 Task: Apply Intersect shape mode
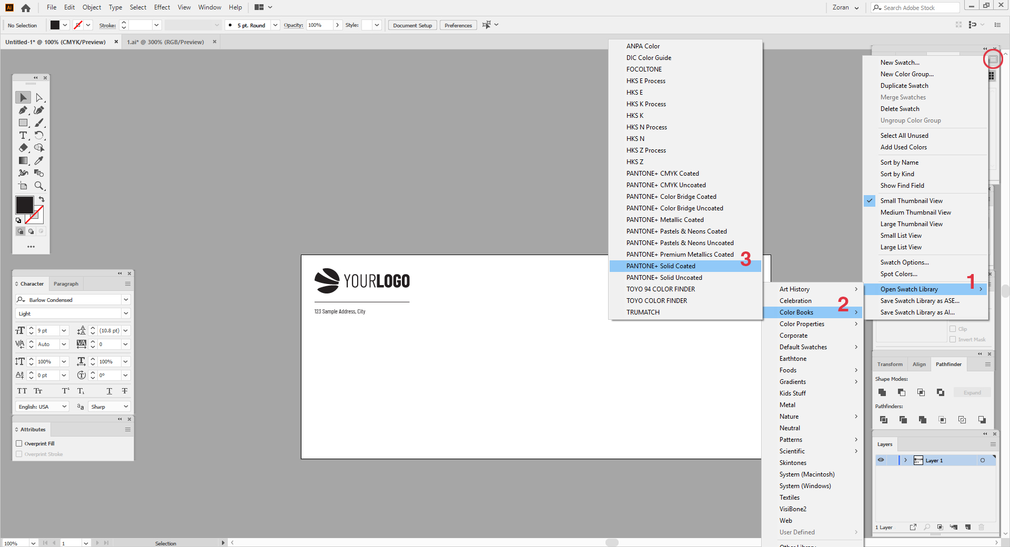pos(921,392)
